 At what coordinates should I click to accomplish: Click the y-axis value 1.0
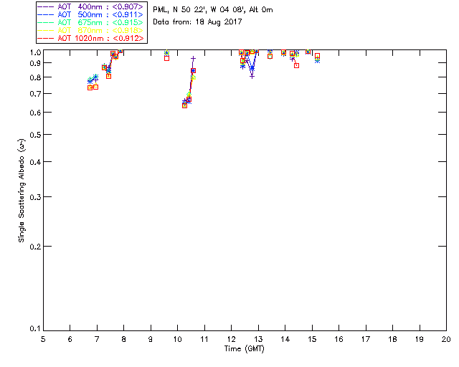(35, 52)
